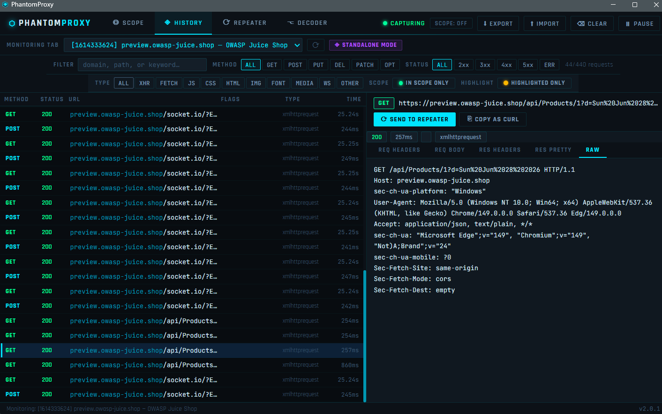Filter by 4xx status codes
662x414 pixels.
pos(507,65)
